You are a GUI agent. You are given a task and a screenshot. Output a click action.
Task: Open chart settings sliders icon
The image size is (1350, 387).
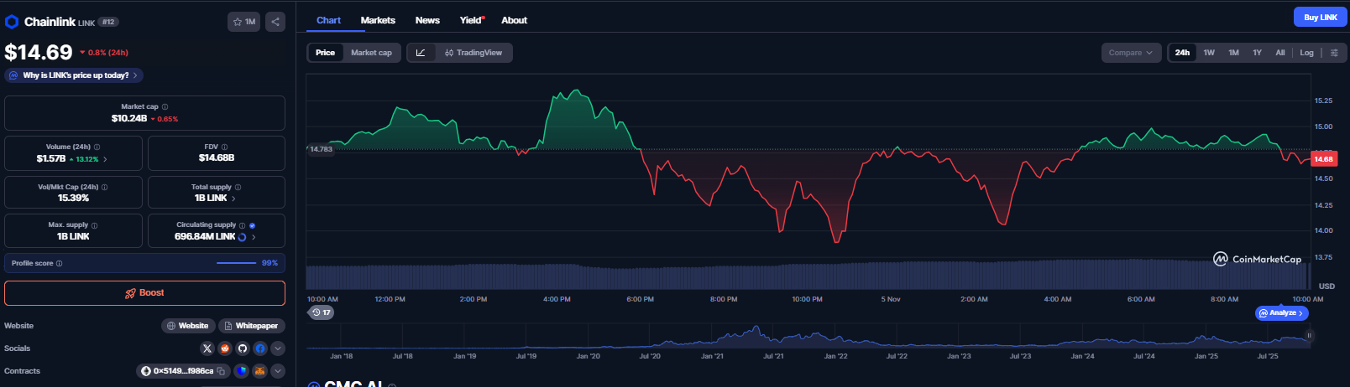pyautogui.click(x=1334, y=53)
